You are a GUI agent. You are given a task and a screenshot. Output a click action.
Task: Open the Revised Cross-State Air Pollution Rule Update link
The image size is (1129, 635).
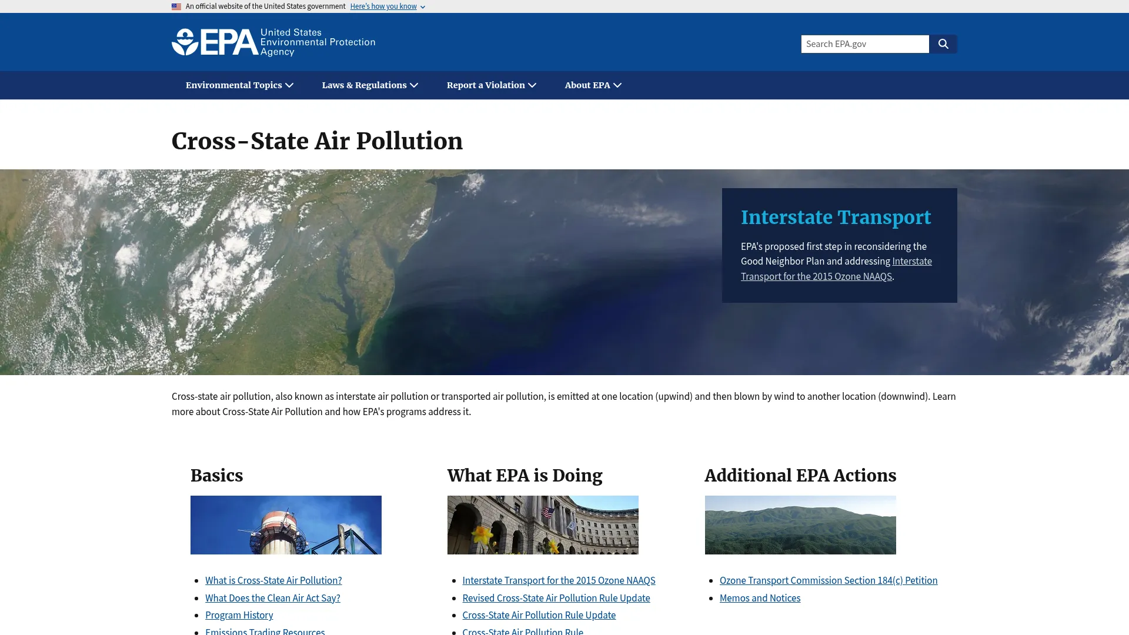[x=556, y=598]
